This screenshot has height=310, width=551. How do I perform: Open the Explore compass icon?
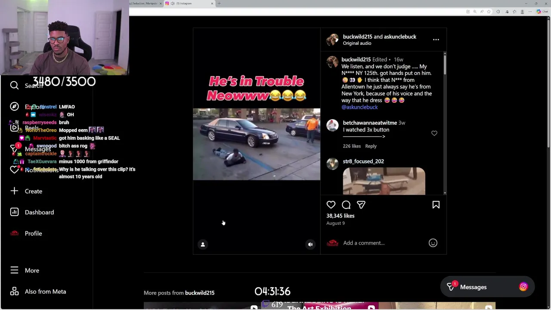tap(14, 106)
